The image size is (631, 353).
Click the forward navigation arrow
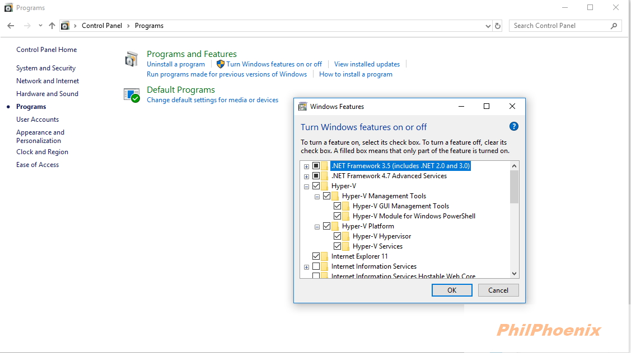pyautogui.click(x=27, y=26)
